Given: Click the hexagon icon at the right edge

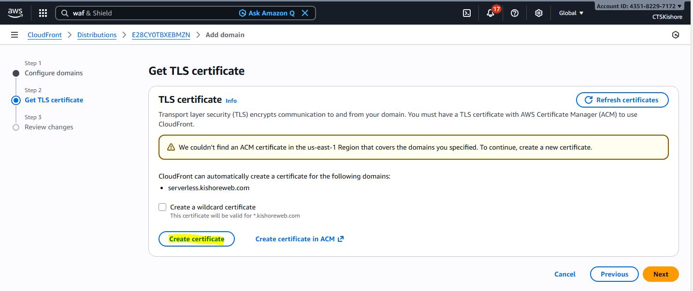Looking at the screenshot, I should [x=676, y=35].
